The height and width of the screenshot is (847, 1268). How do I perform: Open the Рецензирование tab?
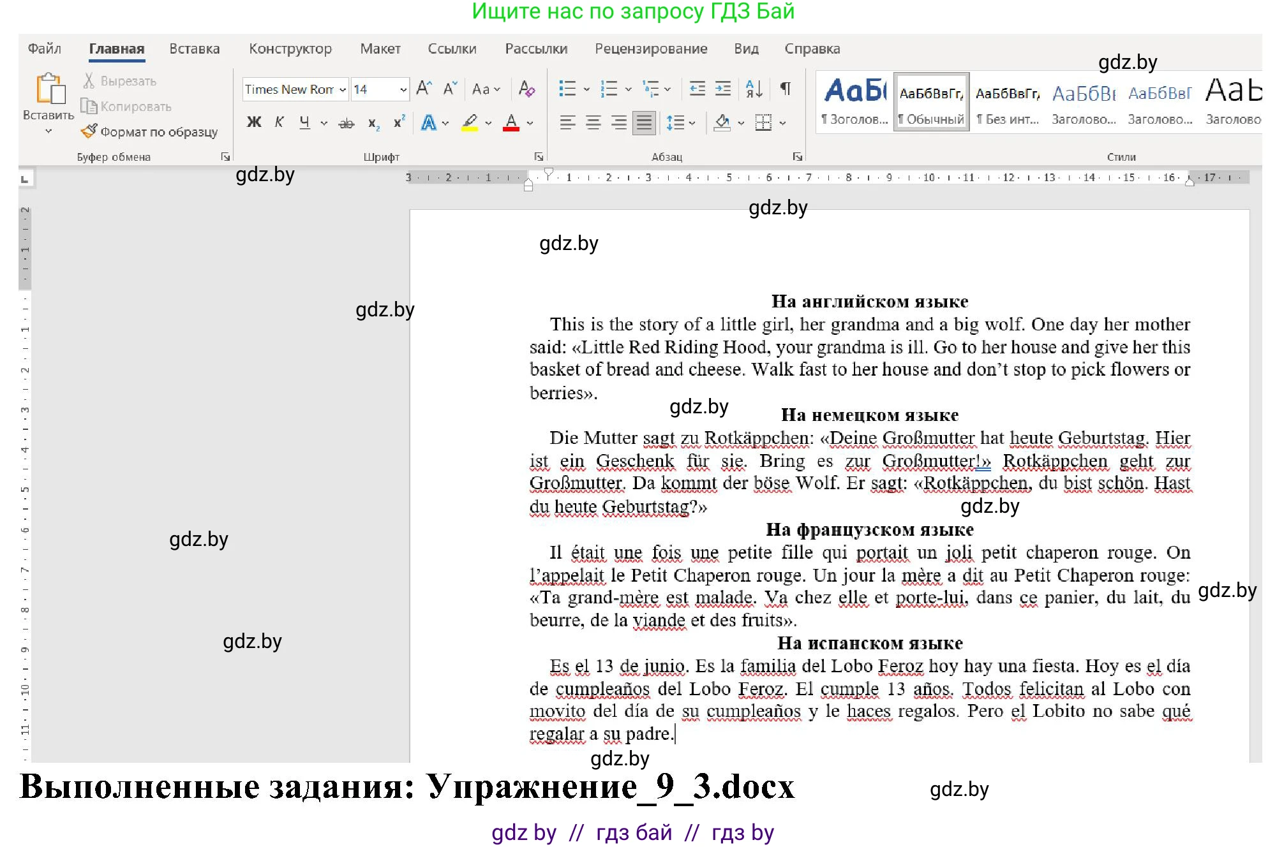[651, 48]
